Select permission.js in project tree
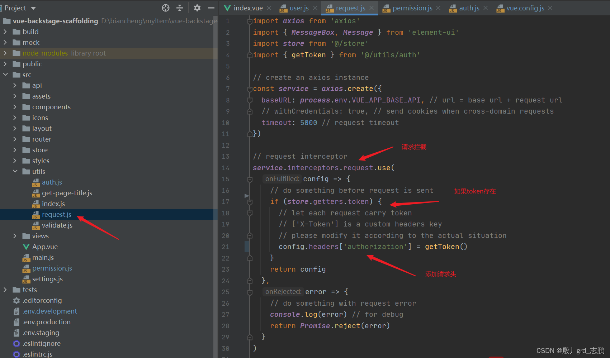This screenshot has width=610, height=358. [52, 268]
